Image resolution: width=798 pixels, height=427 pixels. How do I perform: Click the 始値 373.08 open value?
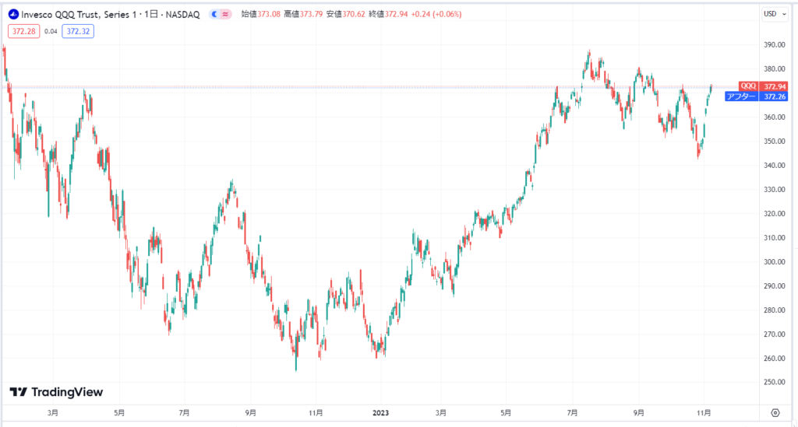(x=260, y=14)
